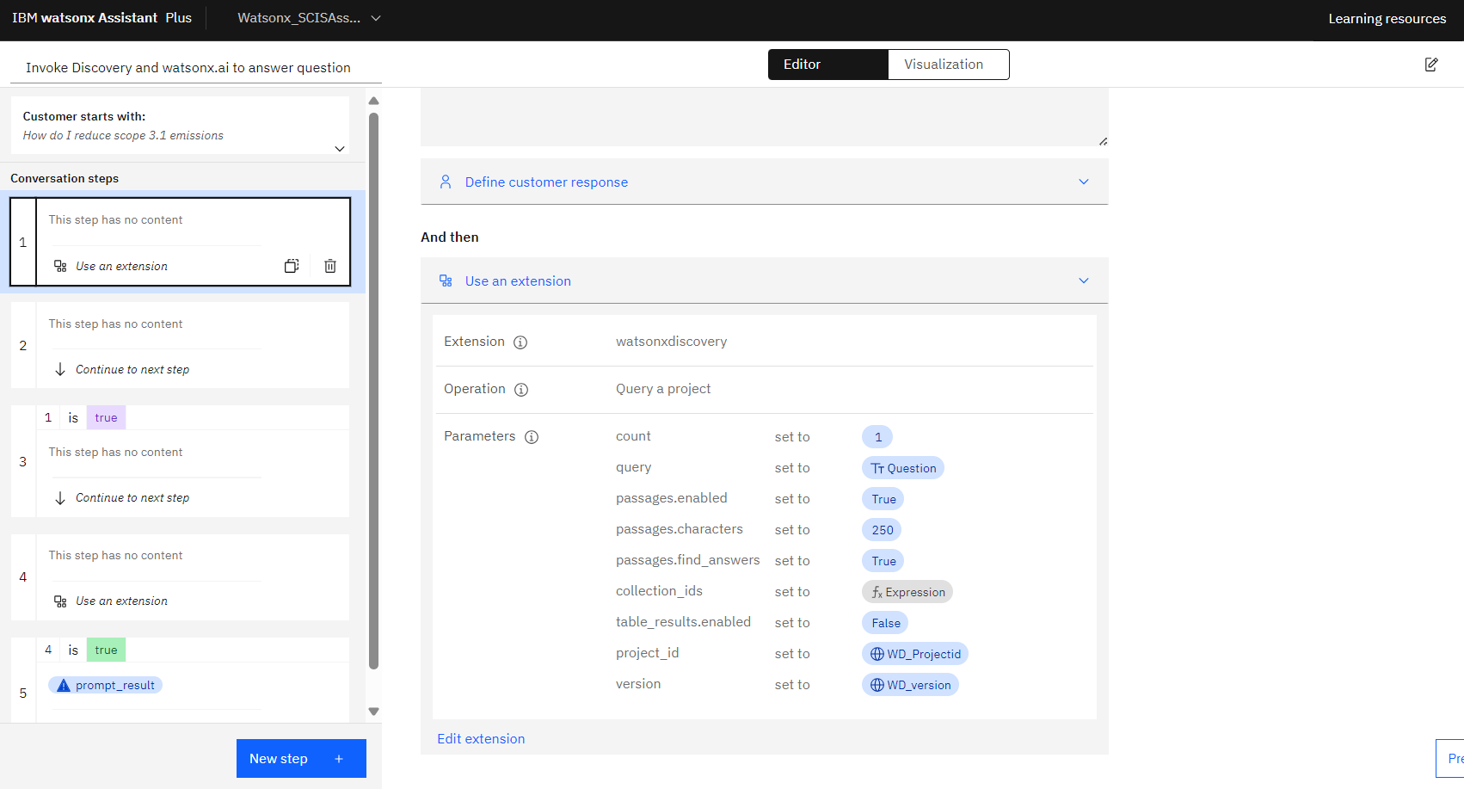Image resolution: width=1464 pixels, height=789 pixels.
Task: Click the rename action pencil icon
Action: click(x=1431, y=65)
